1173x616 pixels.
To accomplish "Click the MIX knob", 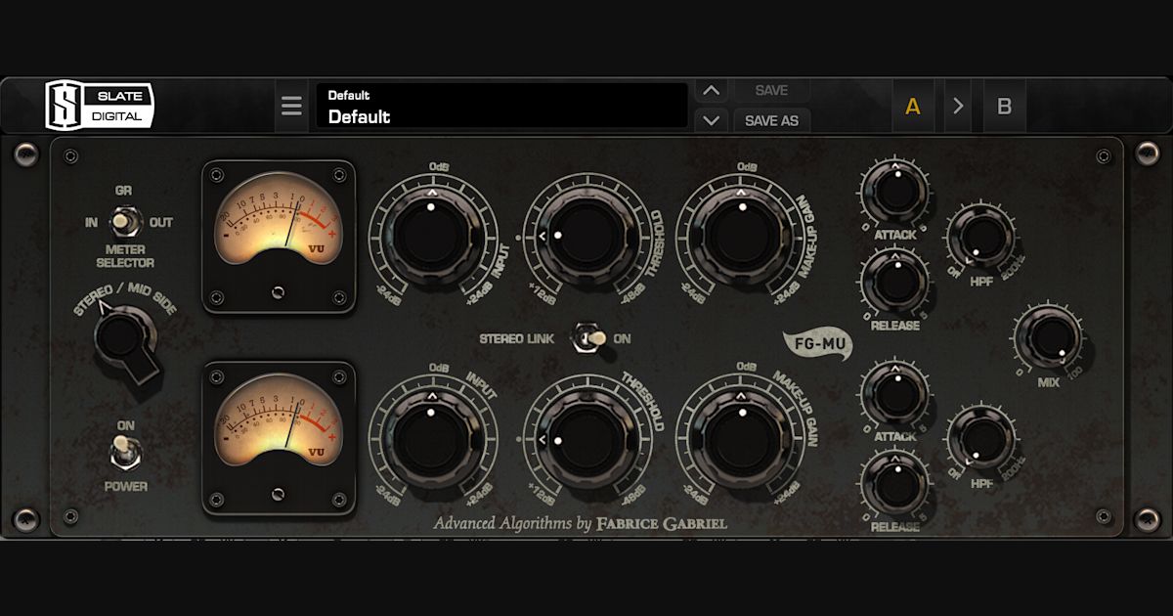I will coord(1048,337).
